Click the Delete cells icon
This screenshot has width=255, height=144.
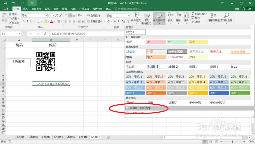178,16
